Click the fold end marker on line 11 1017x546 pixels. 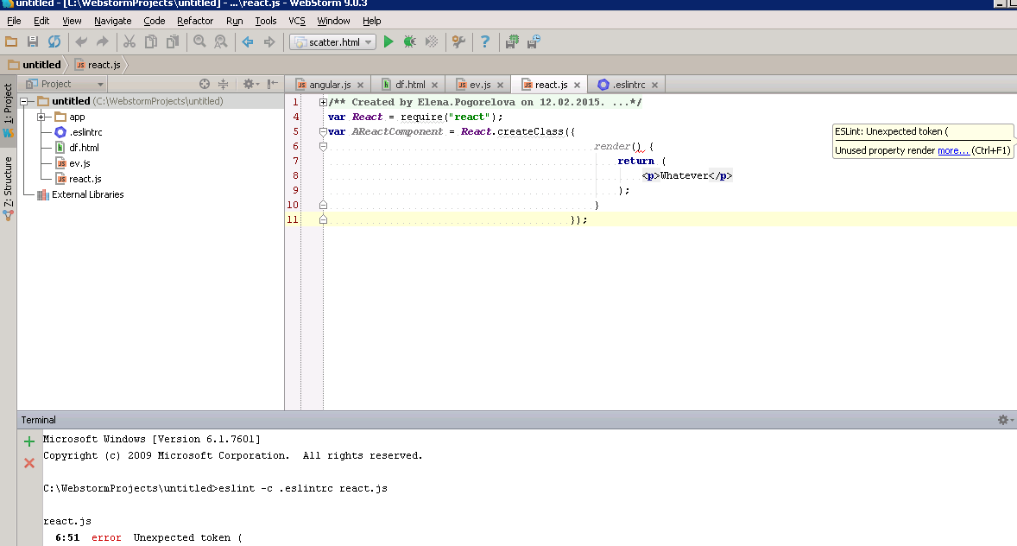(323, 219)
